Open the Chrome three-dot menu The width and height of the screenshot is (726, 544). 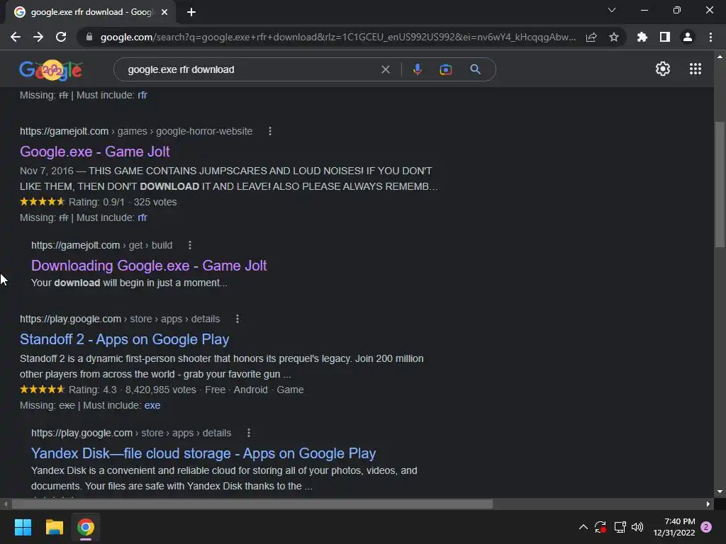710,37
